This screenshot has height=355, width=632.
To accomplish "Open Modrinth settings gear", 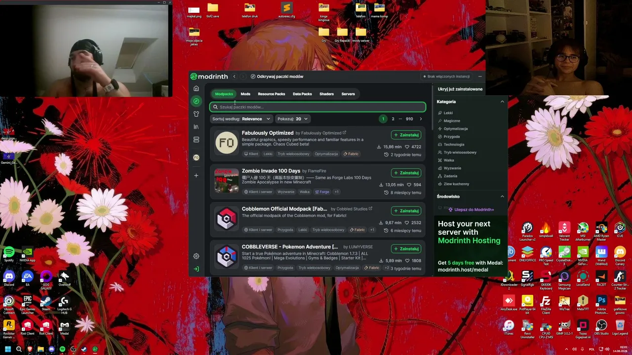I will point(196,256).
